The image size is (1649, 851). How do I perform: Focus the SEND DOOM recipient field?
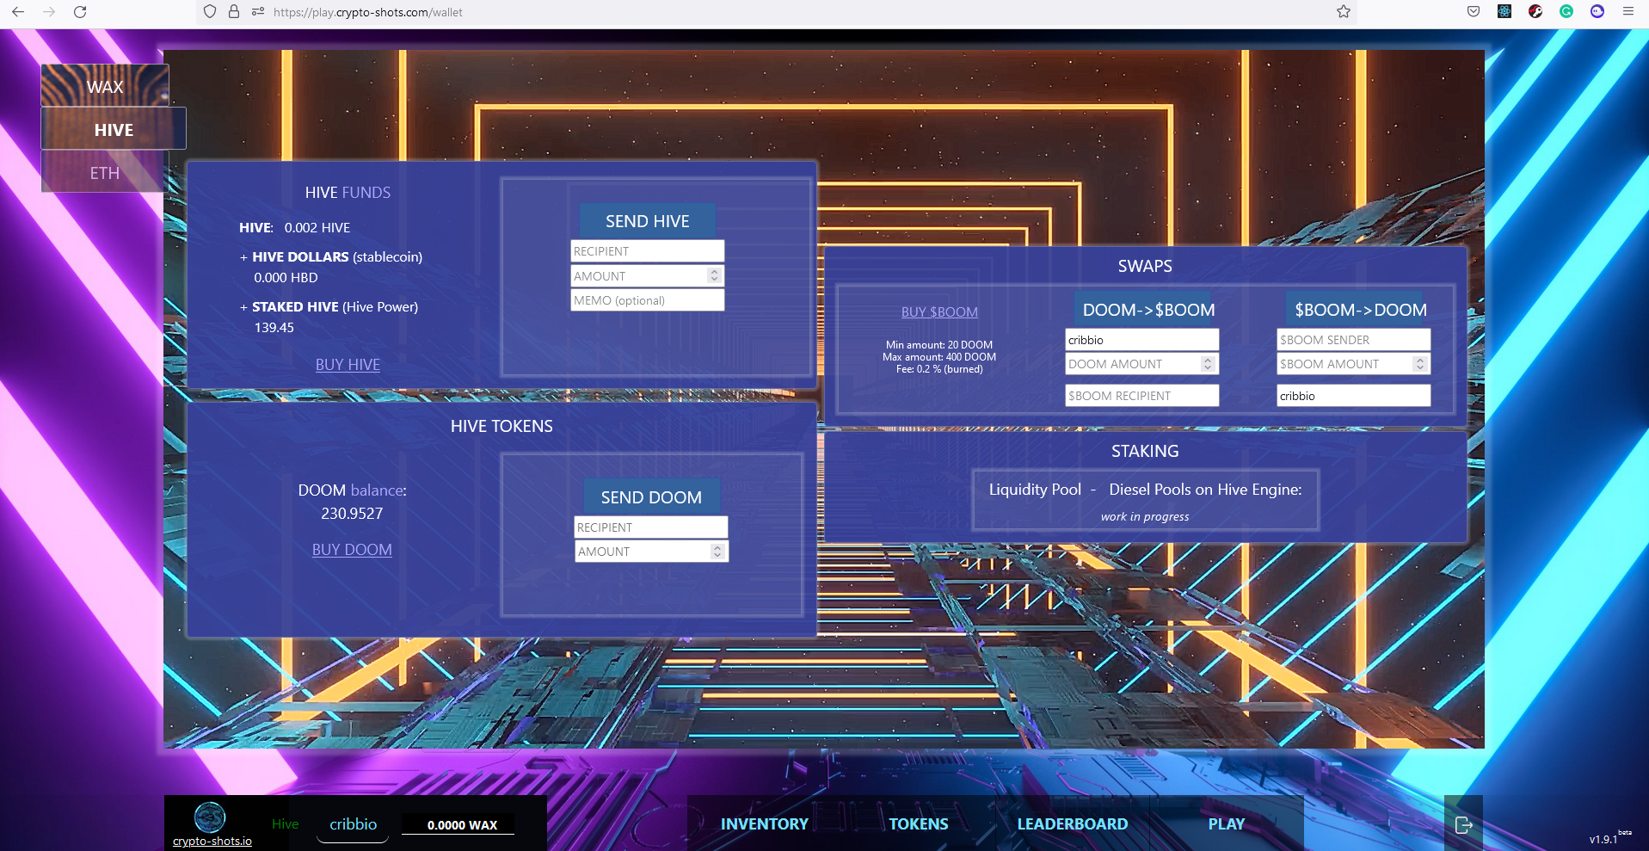(x=651, y=527)
